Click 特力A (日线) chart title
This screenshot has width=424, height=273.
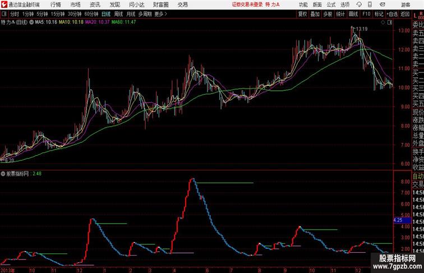[x=15, y=22]
